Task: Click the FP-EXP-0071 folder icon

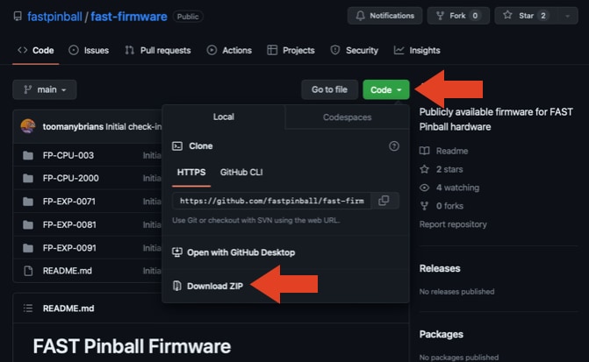Action: click(28, 202)
